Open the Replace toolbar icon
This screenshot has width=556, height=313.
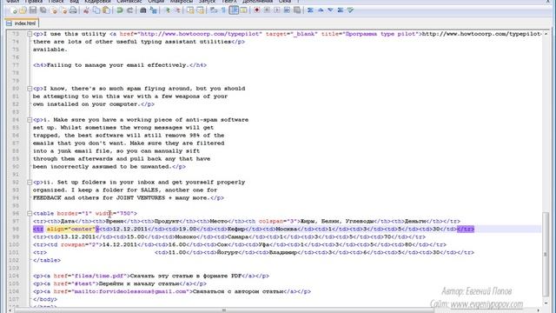pos(153,10)
